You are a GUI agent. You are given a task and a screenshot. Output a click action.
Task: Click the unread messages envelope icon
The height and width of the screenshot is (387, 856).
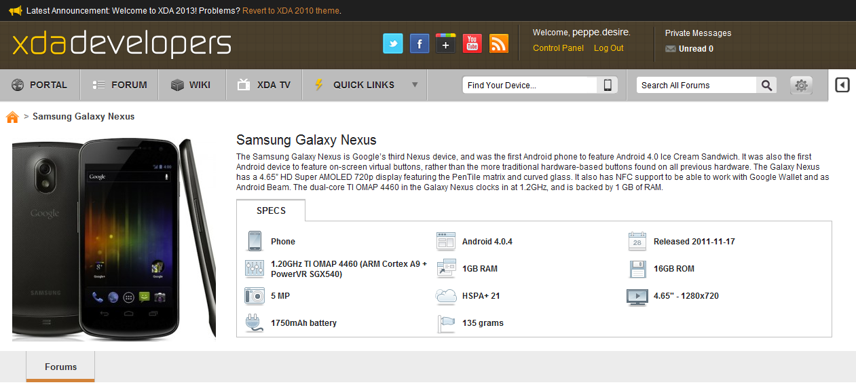pyautogui.click(x=671, y=49)
